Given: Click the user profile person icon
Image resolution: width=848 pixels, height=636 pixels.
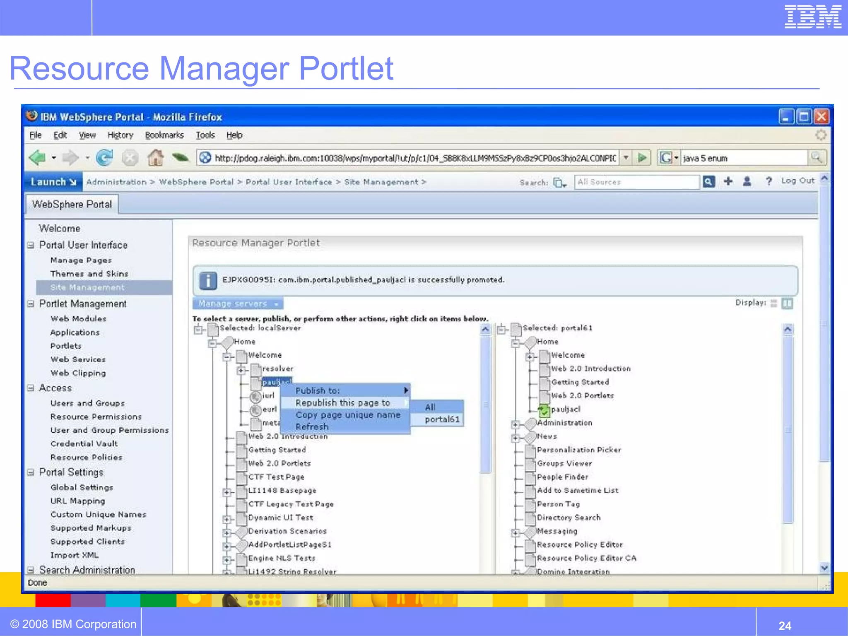Looking at the screenshot, I should (x=747, y=181).
